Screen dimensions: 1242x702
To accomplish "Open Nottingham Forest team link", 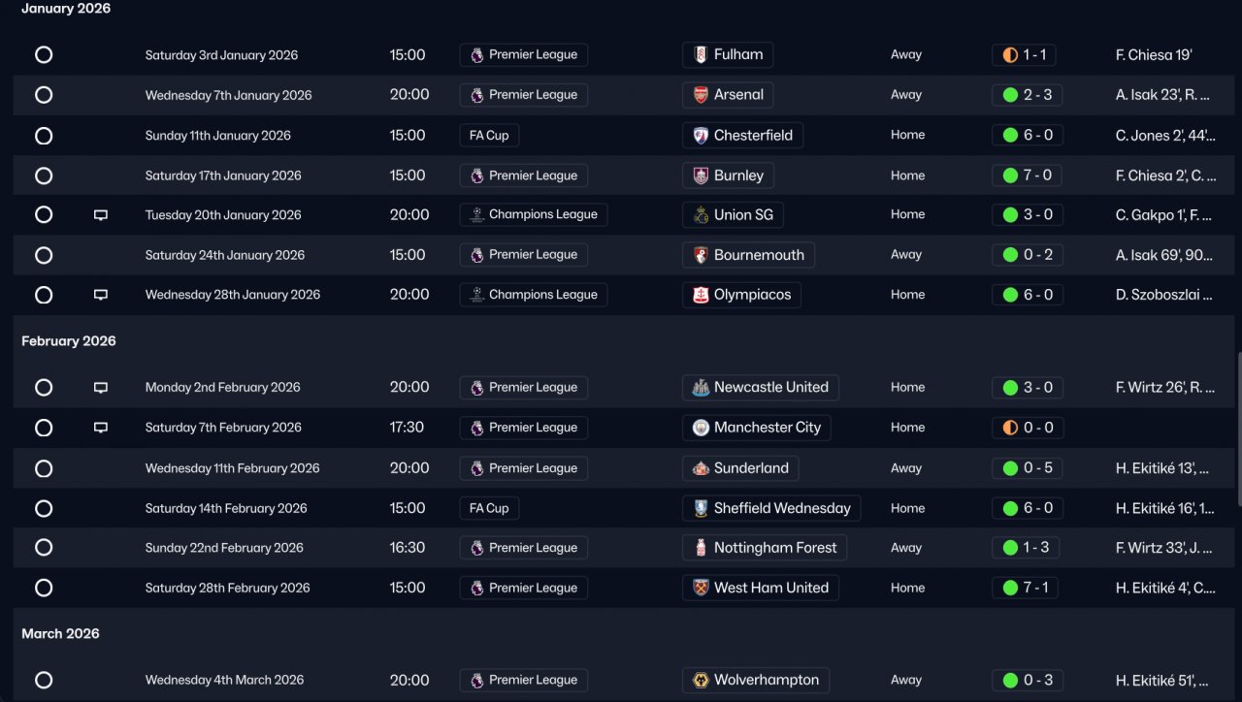I will pos(774,548).
